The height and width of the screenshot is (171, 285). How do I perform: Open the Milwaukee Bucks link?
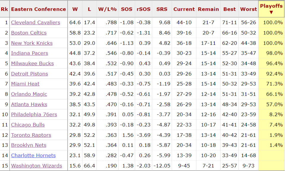pyautogui.click(x=32, y=63)
